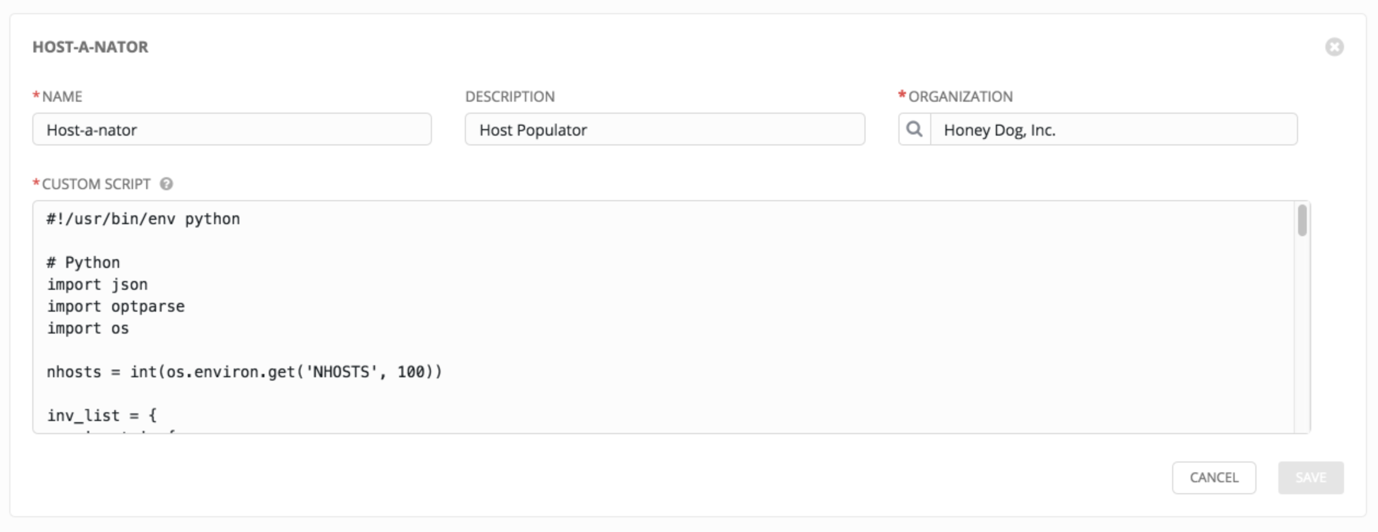Select the Organization field with Honey Dog, Inc.
The height and width of the screenshot is (532, 1378).
point(1113,130)
